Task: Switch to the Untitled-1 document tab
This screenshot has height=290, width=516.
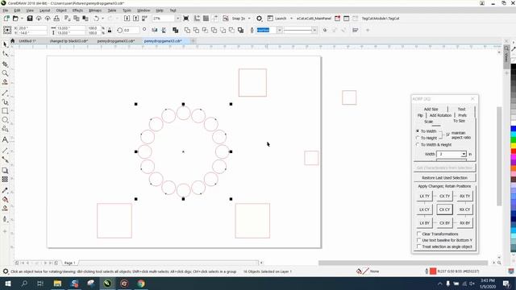Action: (27, 41)
